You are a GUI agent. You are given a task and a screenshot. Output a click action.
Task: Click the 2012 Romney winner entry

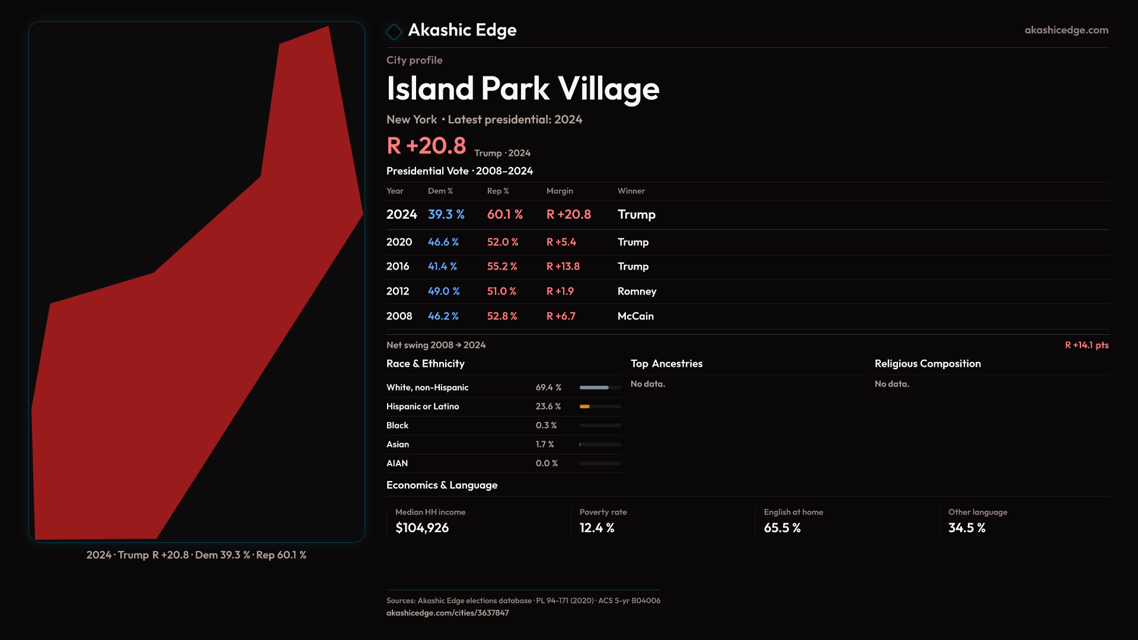tap(637, 291)
